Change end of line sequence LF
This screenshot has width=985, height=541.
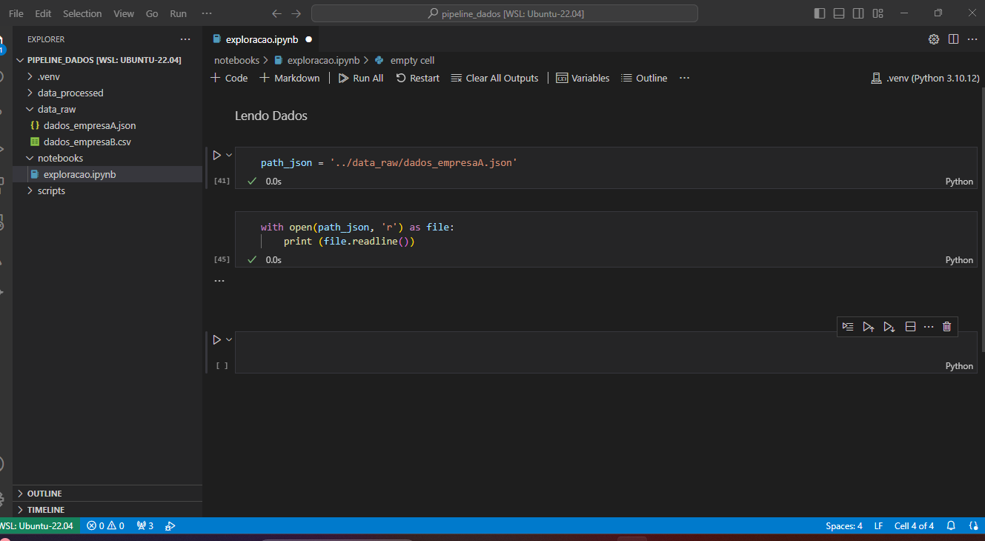click(878, 525)
